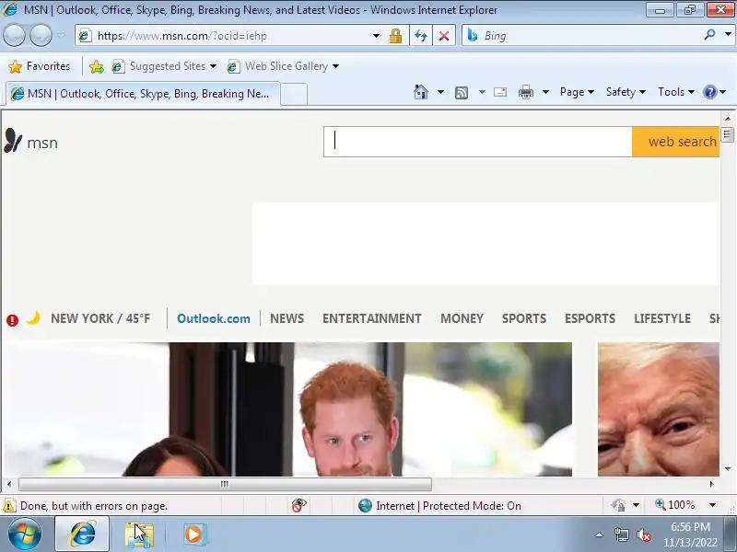Click the RSS feeds icon
Viewport: 737px width, 552px height.
click(462, 93)
